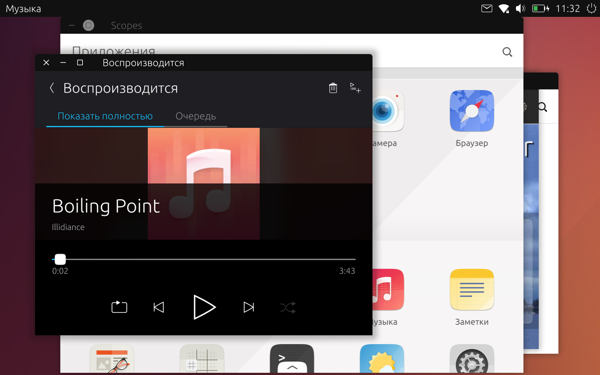Open the battery indicator menu
The width and height of the screenshot is (600, 375).
[x=540, y=8]
